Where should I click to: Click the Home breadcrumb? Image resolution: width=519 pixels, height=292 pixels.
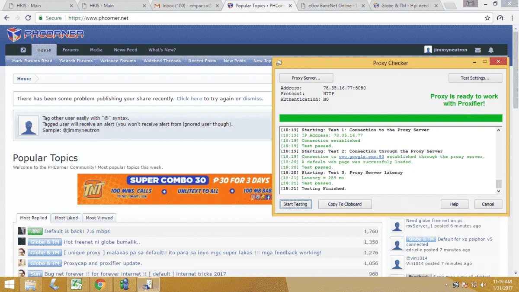click(x=24, y=79)
